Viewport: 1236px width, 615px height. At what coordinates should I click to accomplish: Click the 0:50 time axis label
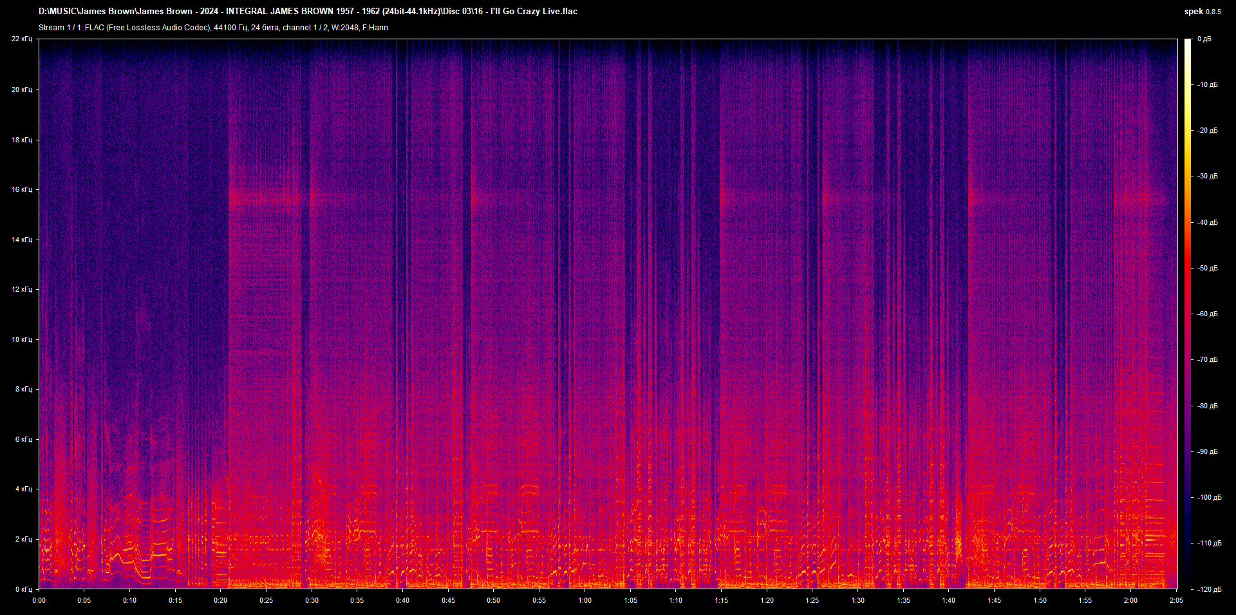click(x=494, y=600)
